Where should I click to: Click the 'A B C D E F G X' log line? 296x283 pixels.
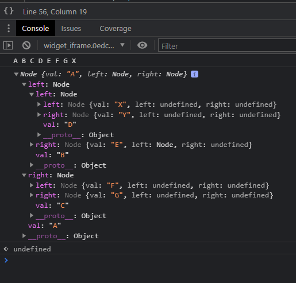pos(45,61)
